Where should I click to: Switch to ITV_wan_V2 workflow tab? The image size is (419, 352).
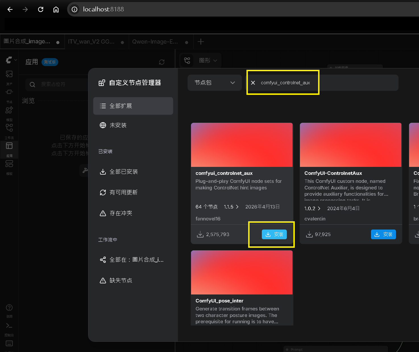click(x=97, y=42)
